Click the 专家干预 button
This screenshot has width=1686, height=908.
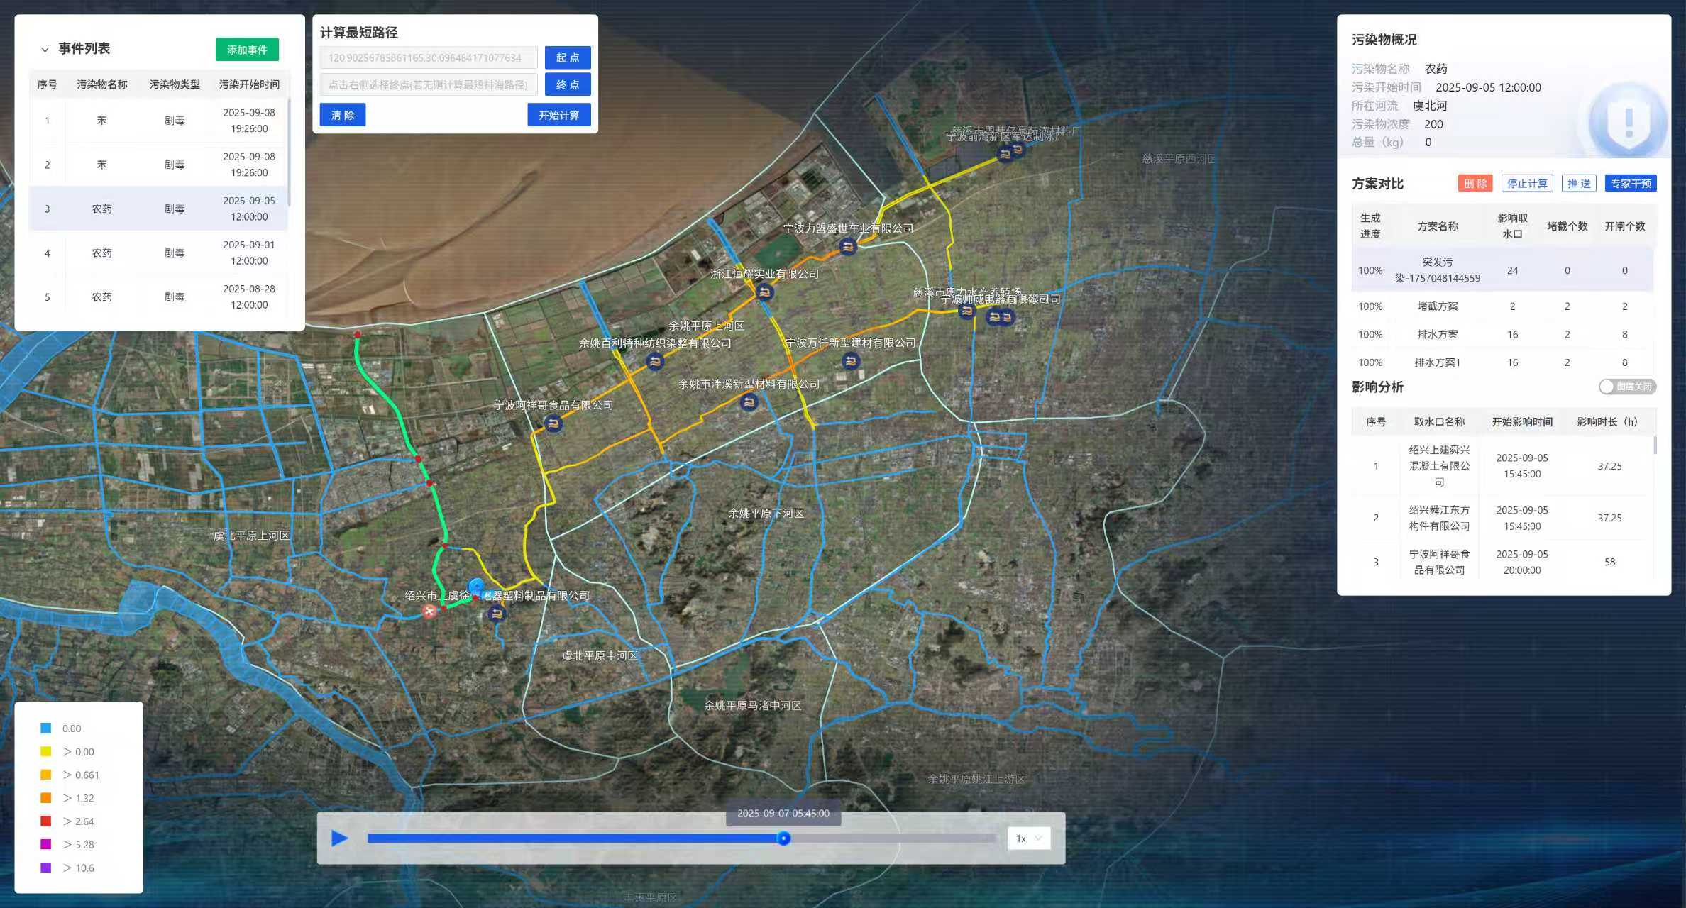(x=1630, y=184)
